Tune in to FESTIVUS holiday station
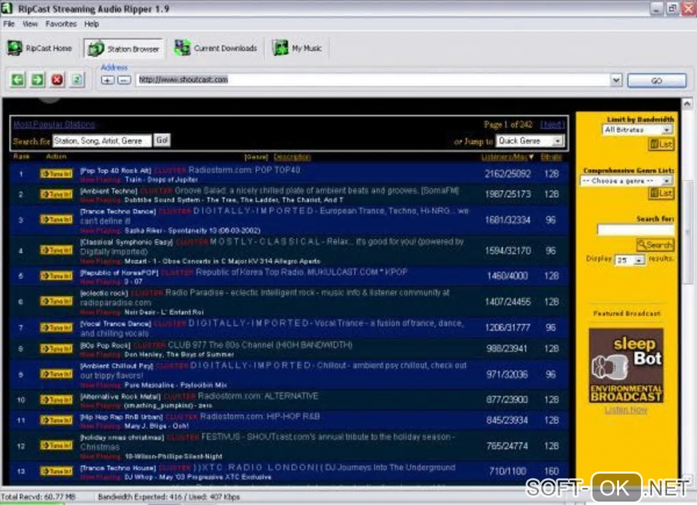This screenshot has height=505, width=697. click(x=56, y=445)
